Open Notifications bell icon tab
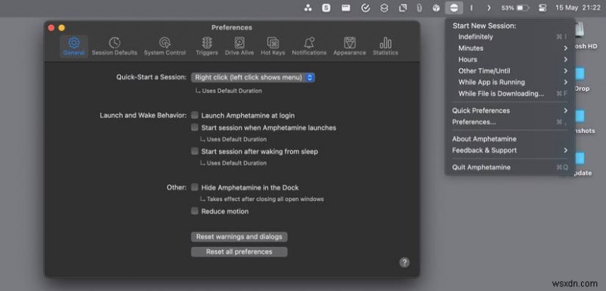Image resolution: width=606 pixels, height=291 pixels. (x=309, y=46)
